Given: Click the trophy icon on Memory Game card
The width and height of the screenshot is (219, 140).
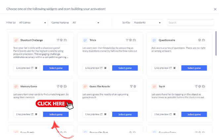Looking at the screenshot, I should [58, 87].
